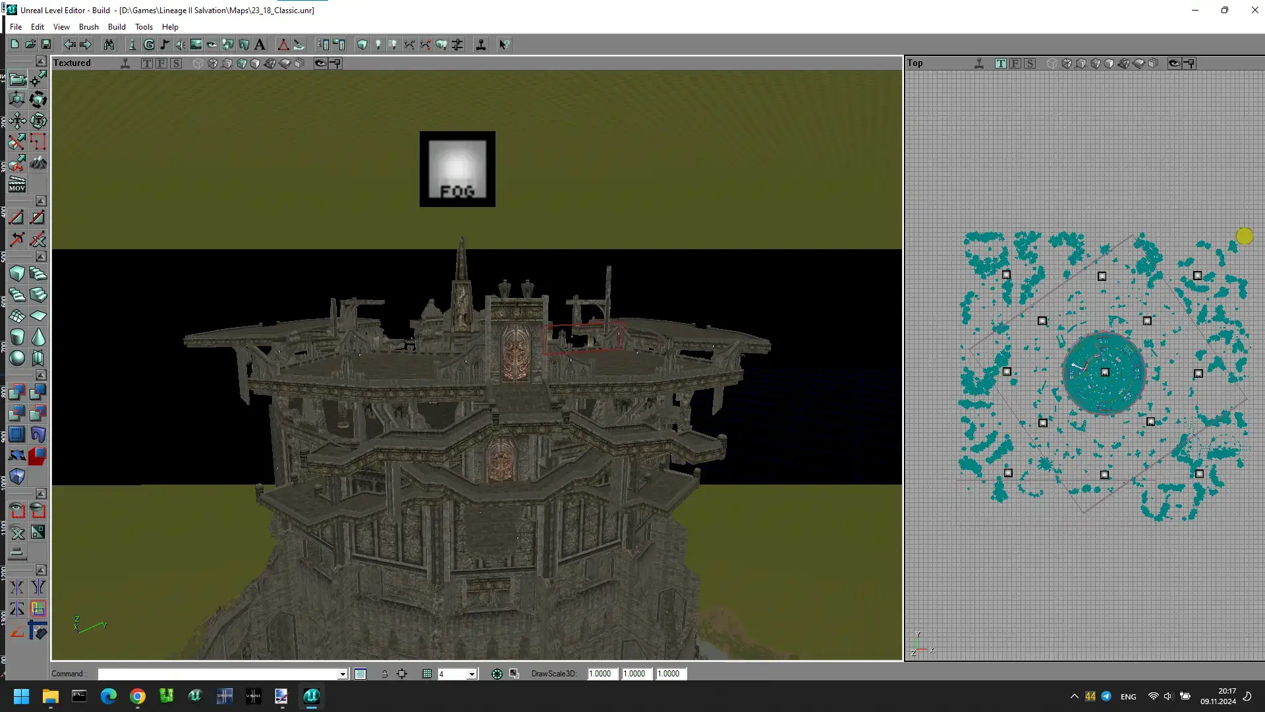Open the File menu
Image resolution: width=1265 pixels, height=712 pixels.
16,27
